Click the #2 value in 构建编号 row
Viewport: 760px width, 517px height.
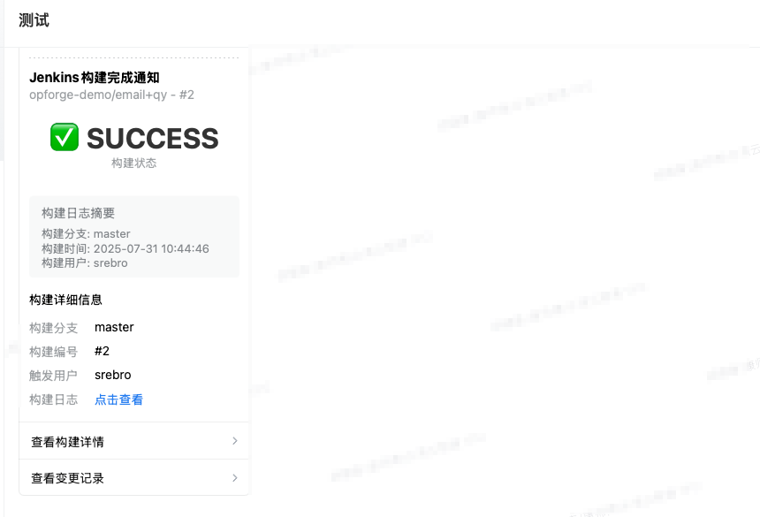point(102,351)
